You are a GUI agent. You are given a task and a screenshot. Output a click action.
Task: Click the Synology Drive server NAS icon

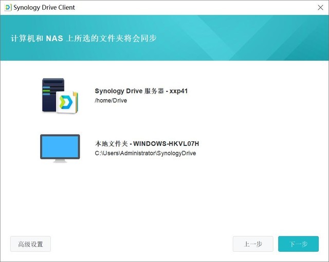(60, 96)
